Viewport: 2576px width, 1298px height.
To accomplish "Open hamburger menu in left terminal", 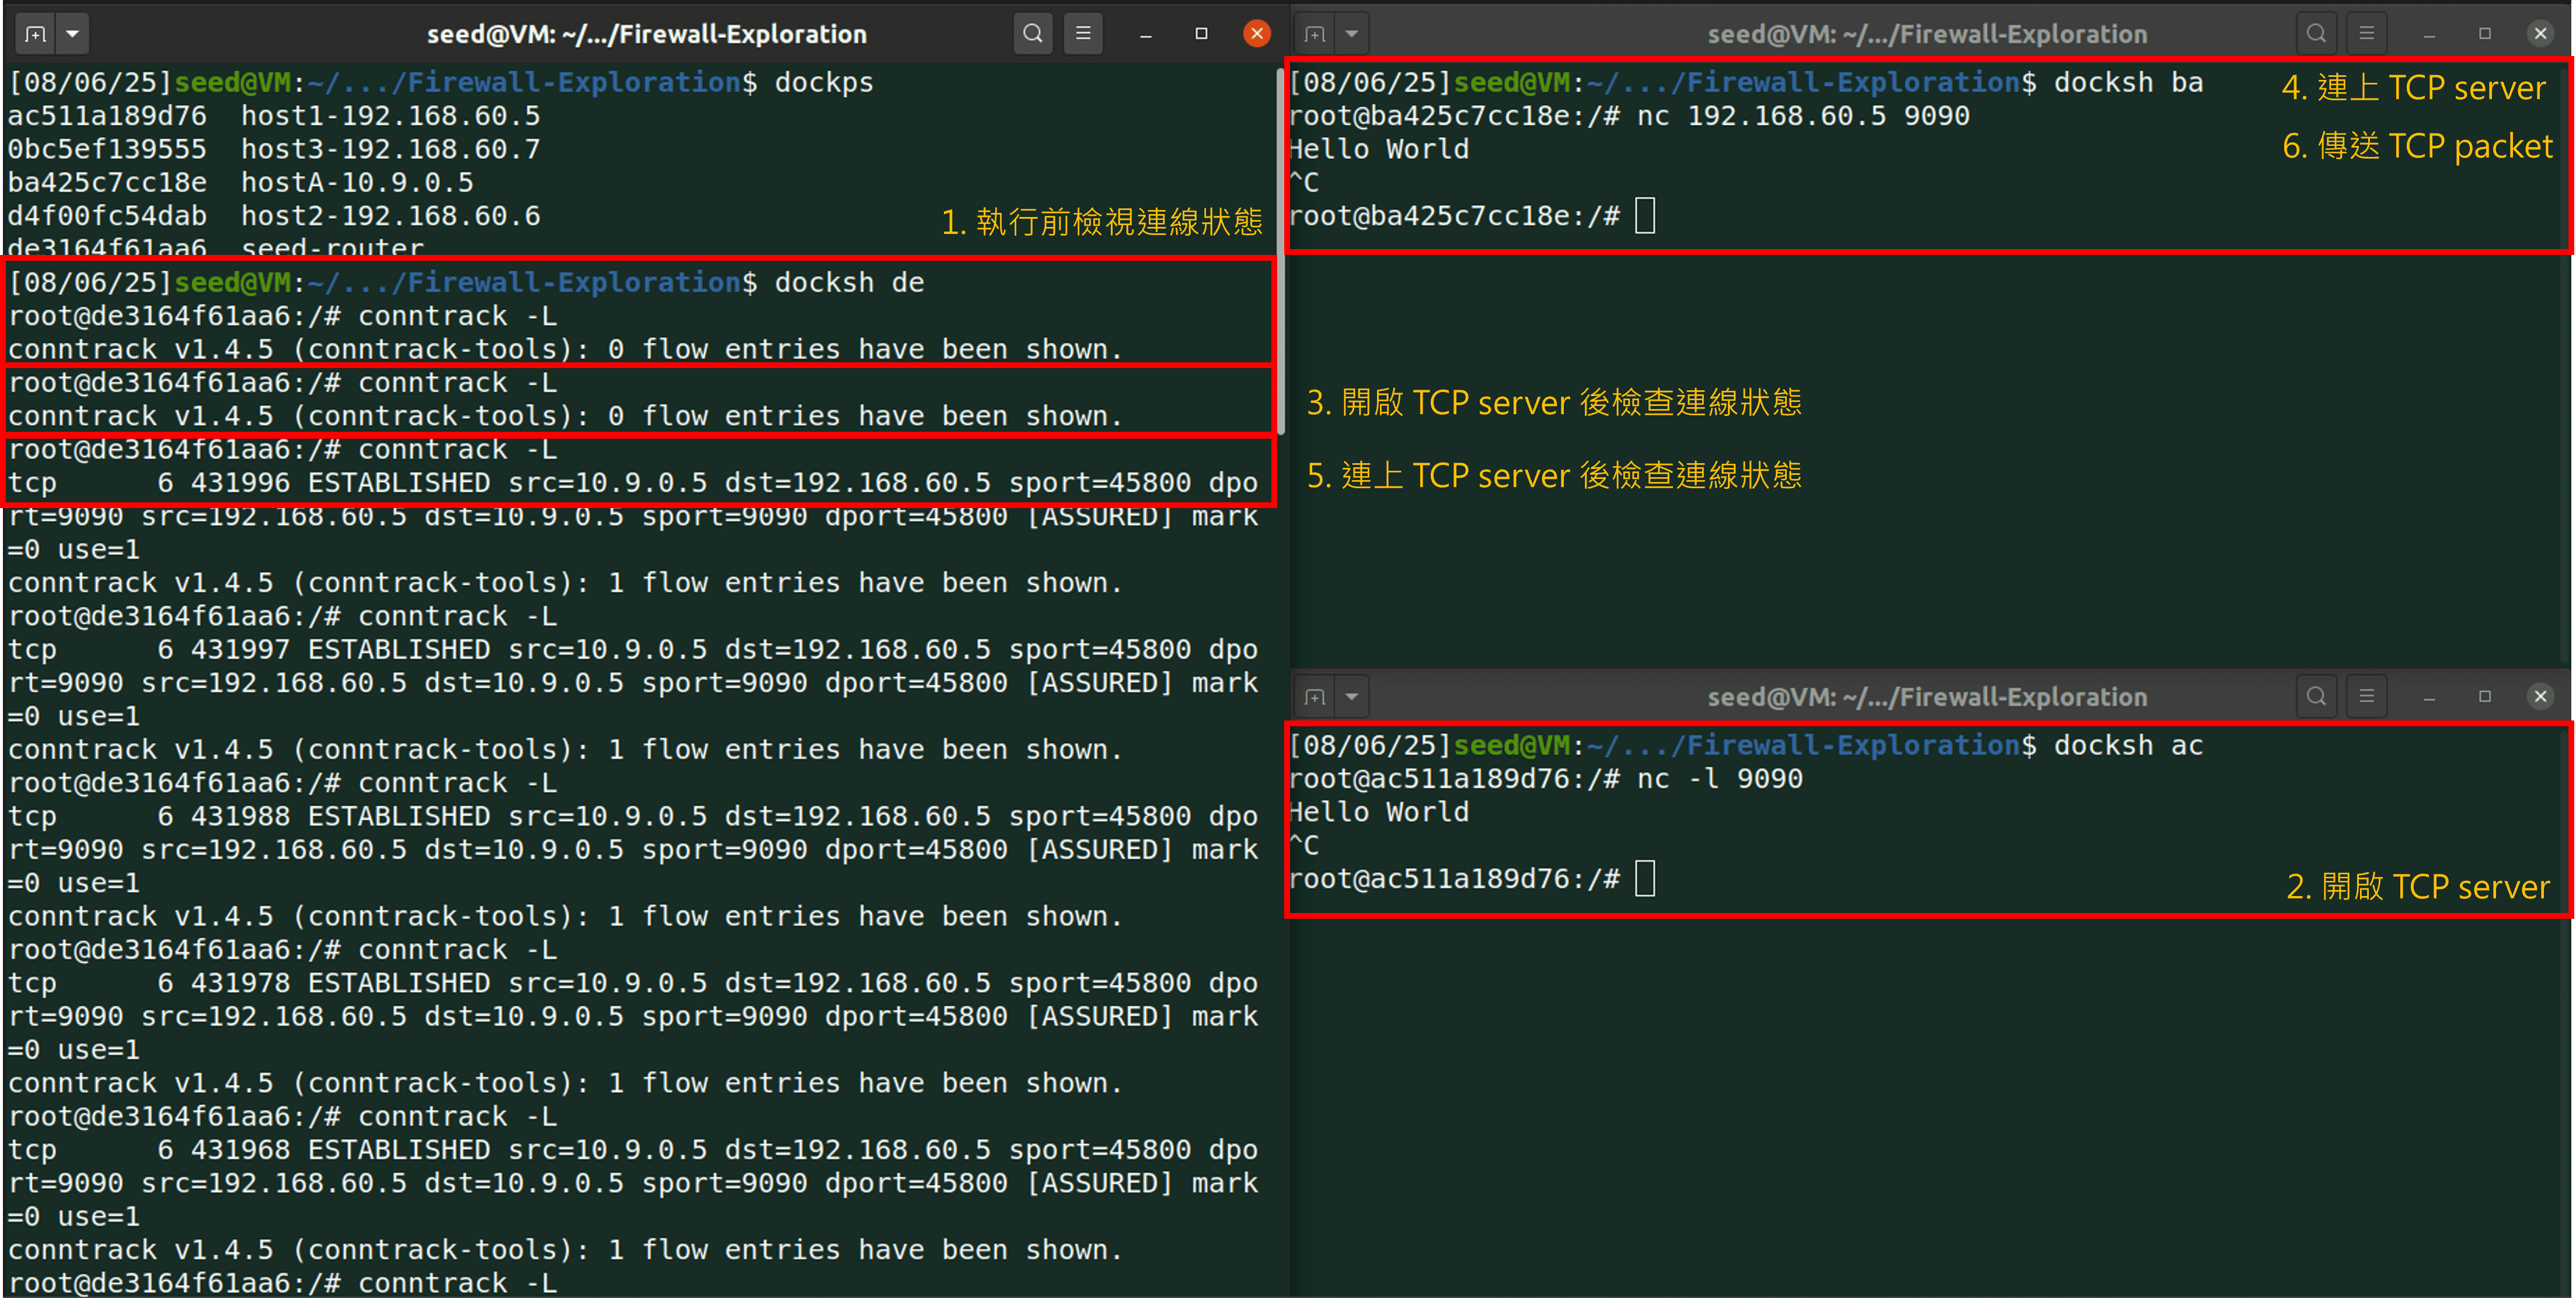I will point(1083,33).
